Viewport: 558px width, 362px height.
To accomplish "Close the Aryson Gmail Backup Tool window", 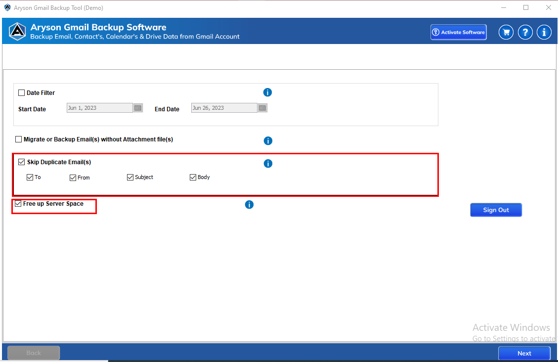I will (549, 7).
